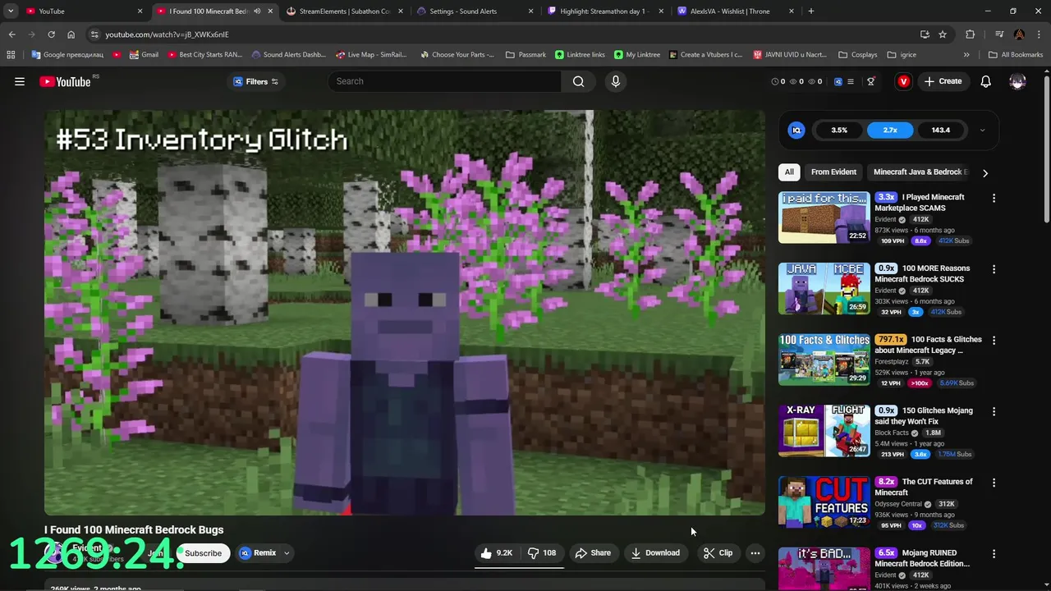Open 100 MORE Reasons Bedrock SUCKS thumbnail
Screen dimensions: 1051x591
coord(824,288)
